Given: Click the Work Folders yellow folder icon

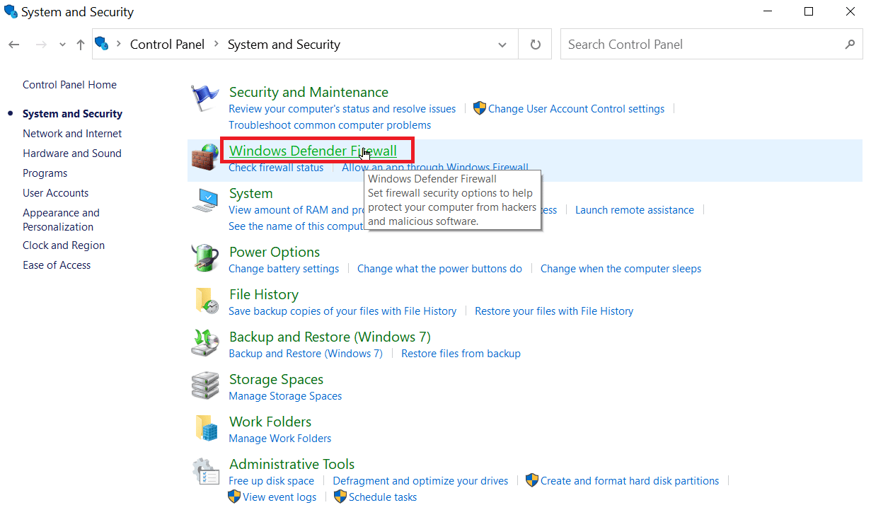Looking at the screenshot, I should click(205, 429).
